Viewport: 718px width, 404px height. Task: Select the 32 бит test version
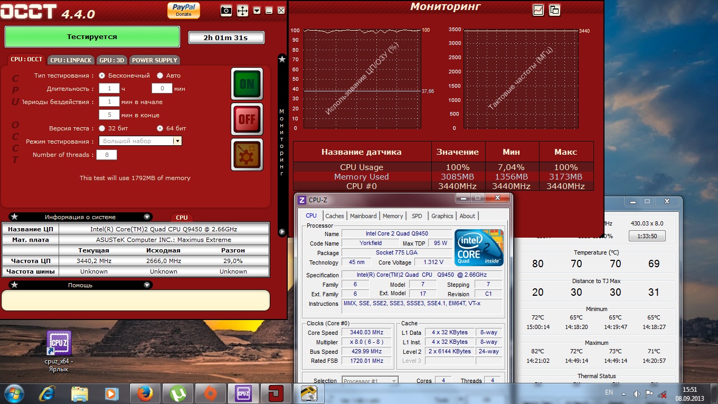(102, 128)
